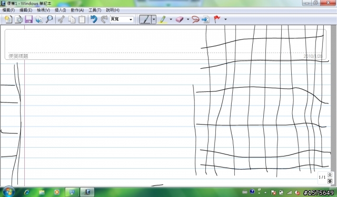
Task: Click the Windows Journal taskbar button
Action: click(87, 192)
